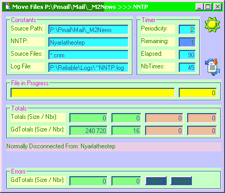Image resolution: width=225 pixels, height=193 pixels.
Task: Click the document refresh arrows icon
Action: tap(212, 67)
